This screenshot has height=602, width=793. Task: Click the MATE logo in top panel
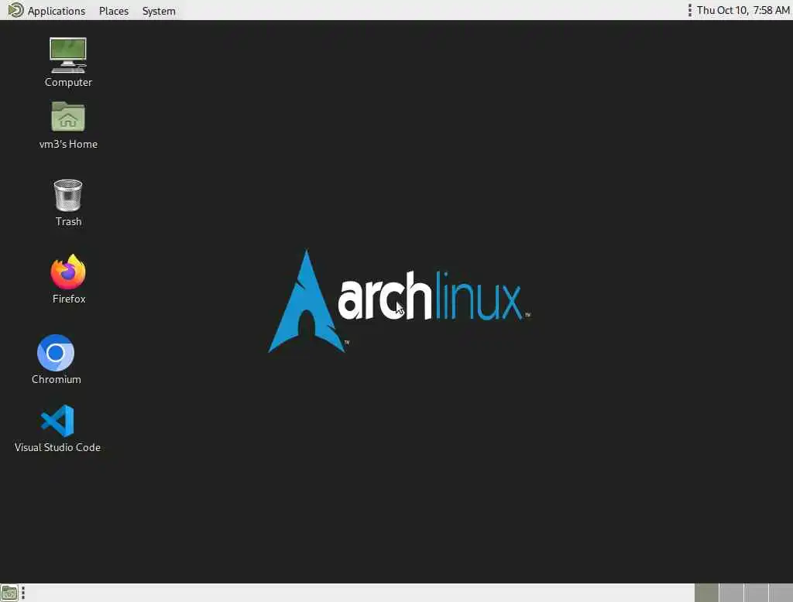[15, 10]
